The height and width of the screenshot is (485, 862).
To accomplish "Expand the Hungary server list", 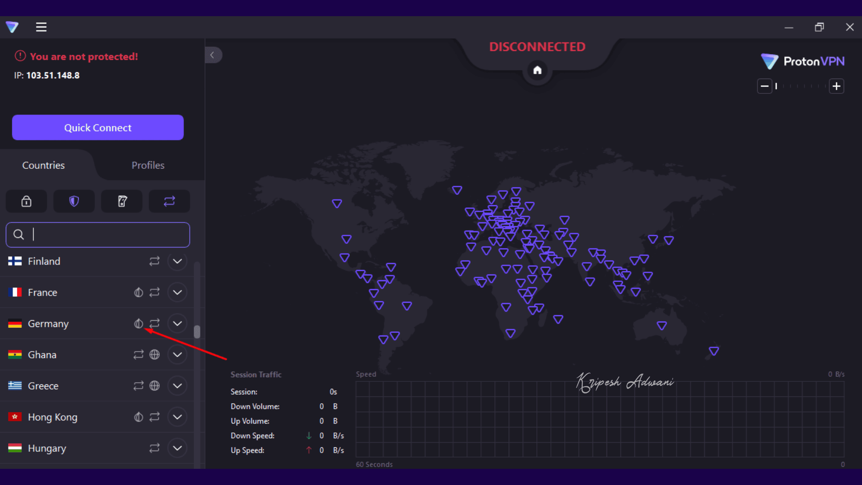I will point(177,448).
